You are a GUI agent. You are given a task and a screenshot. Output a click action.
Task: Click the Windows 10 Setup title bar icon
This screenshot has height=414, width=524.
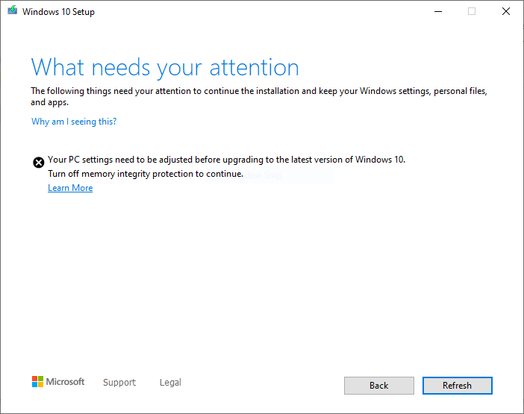(13, 10)
